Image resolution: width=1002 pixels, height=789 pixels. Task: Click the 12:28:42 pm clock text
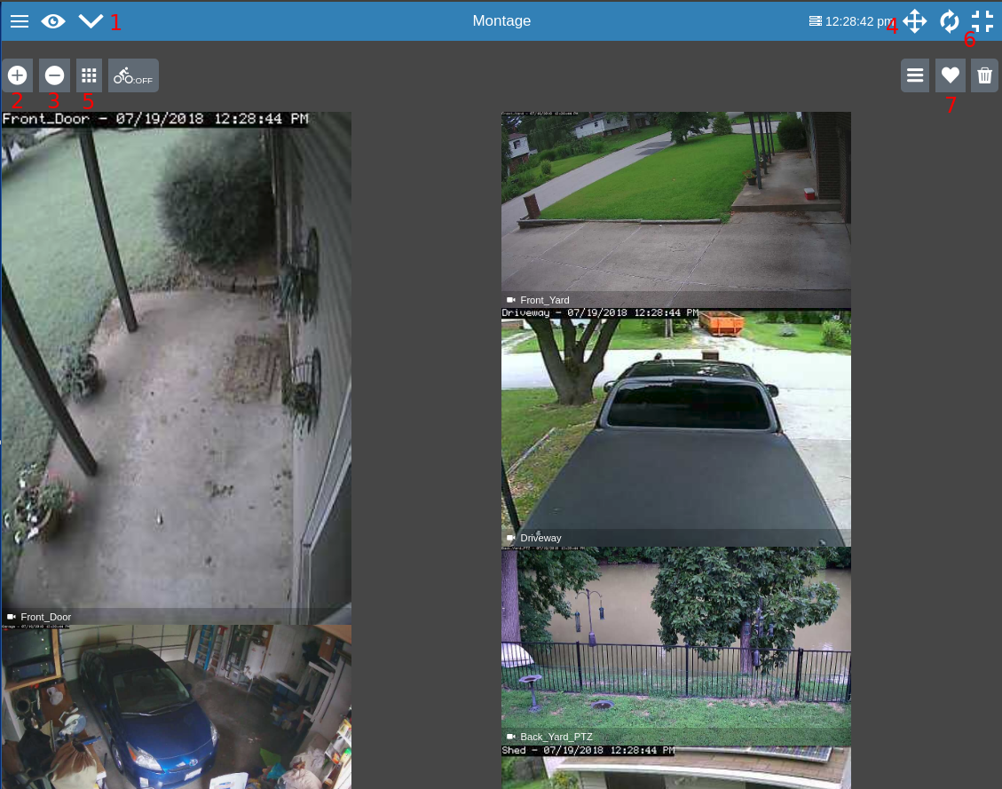pos(859,21)
